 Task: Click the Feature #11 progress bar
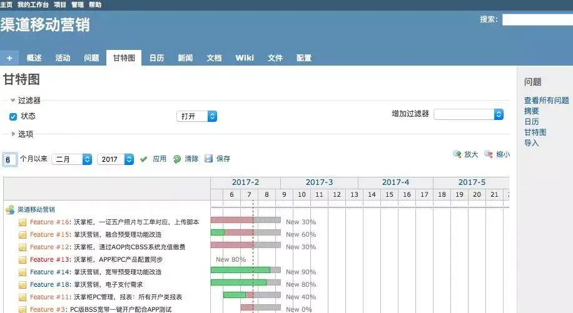point(252,295)
